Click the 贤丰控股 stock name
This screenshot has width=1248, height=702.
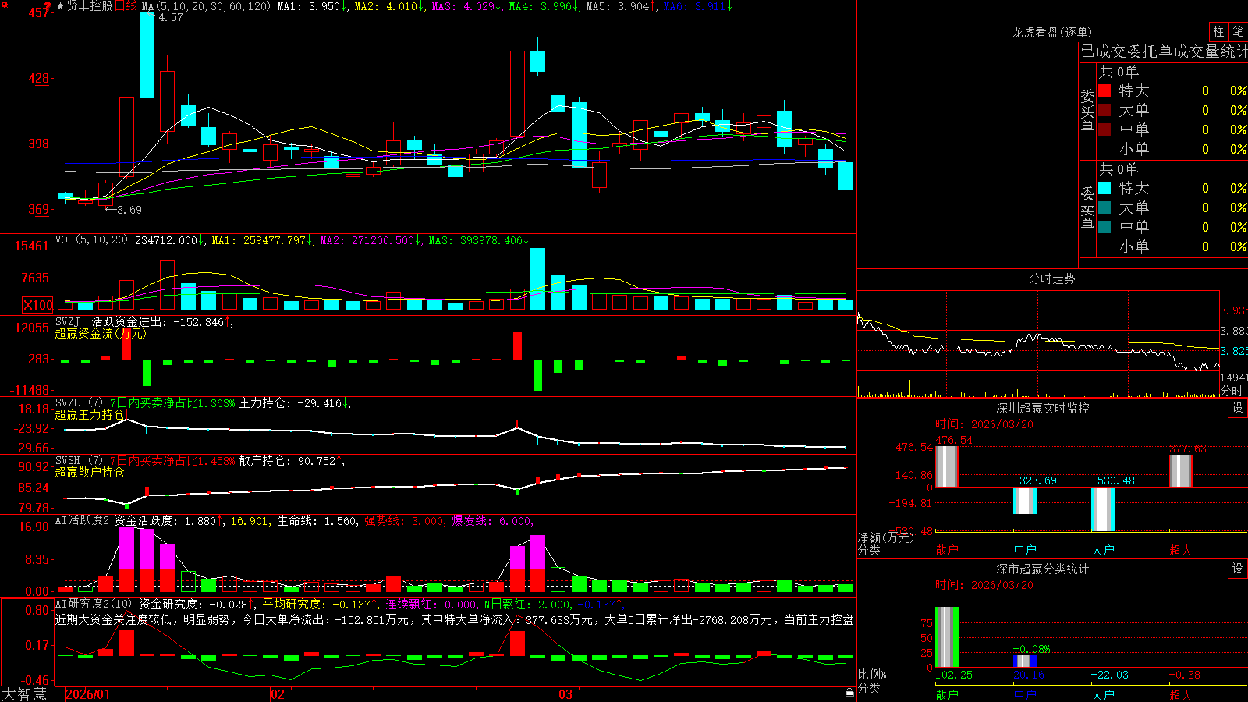90,6
